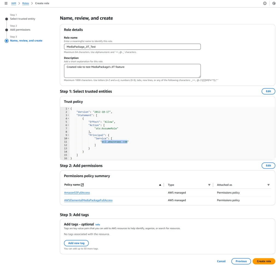Go to Roles breadcrumb link

pyautogui.click(x=25, y=3)
